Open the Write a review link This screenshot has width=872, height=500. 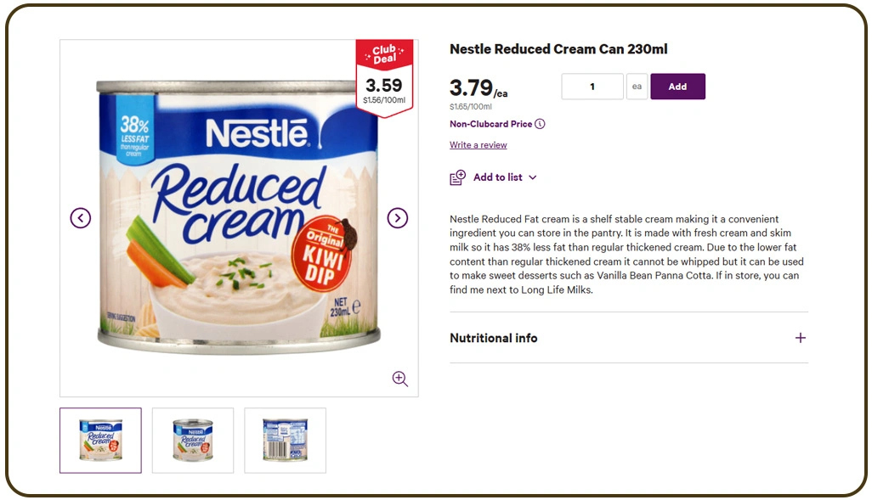(x=478, y=144)
